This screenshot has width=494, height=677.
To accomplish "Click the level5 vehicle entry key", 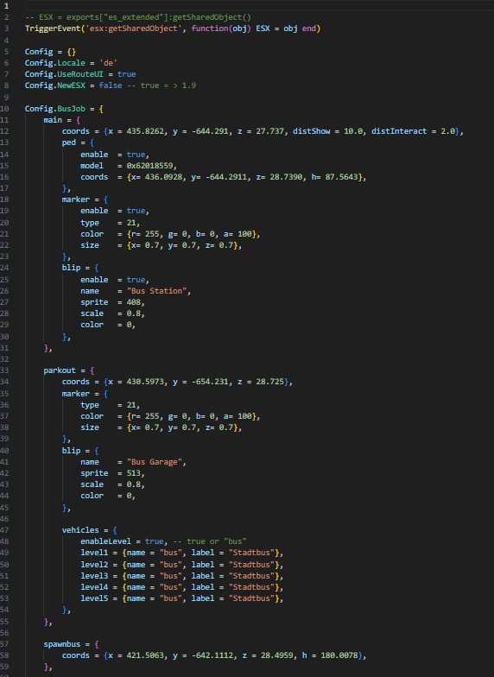I will pos(94,598).
